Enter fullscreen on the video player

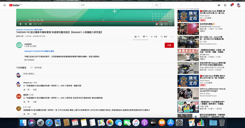coord(170,24)
